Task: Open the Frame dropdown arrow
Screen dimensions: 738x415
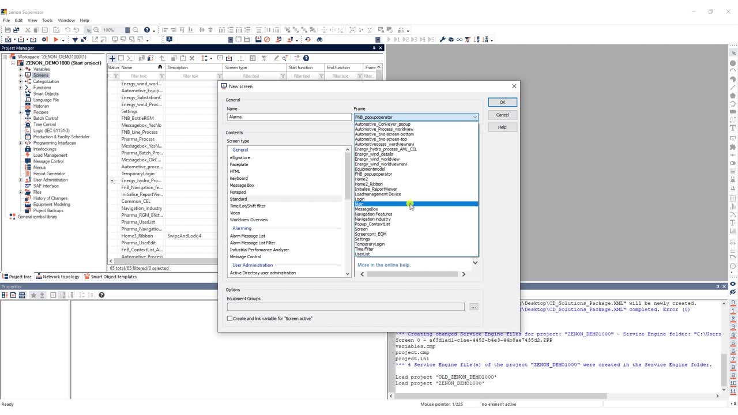Action: pos(475,117)
